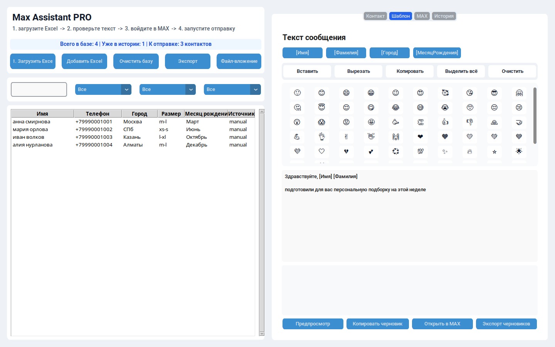
Task: Select the алия нурланова row
Action: 133,145
